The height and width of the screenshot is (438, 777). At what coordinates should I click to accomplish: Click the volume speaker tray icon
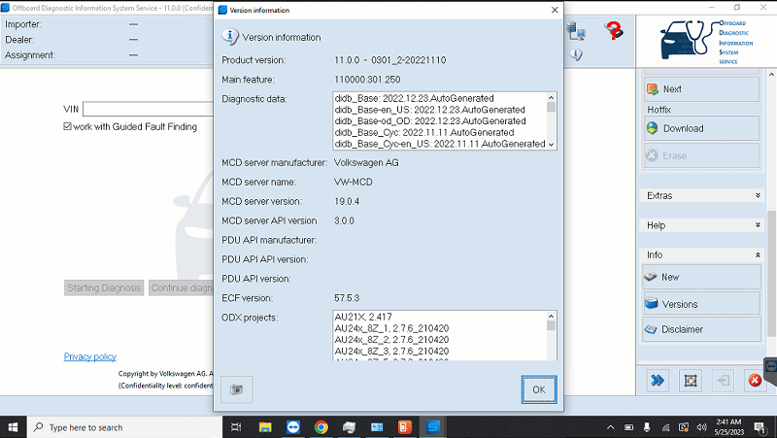(701, 427)
